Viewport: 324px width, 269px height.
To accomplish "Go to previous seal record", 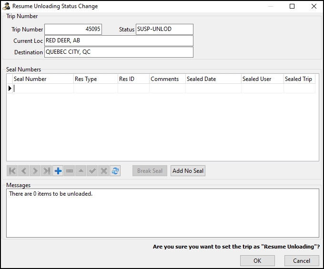I will 23,171.
